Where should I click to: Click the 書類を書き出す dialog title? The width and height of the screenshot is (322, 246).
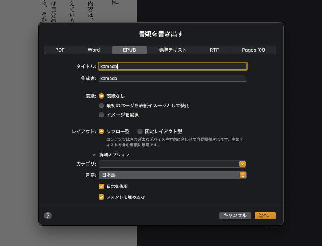tap(161, 33)
